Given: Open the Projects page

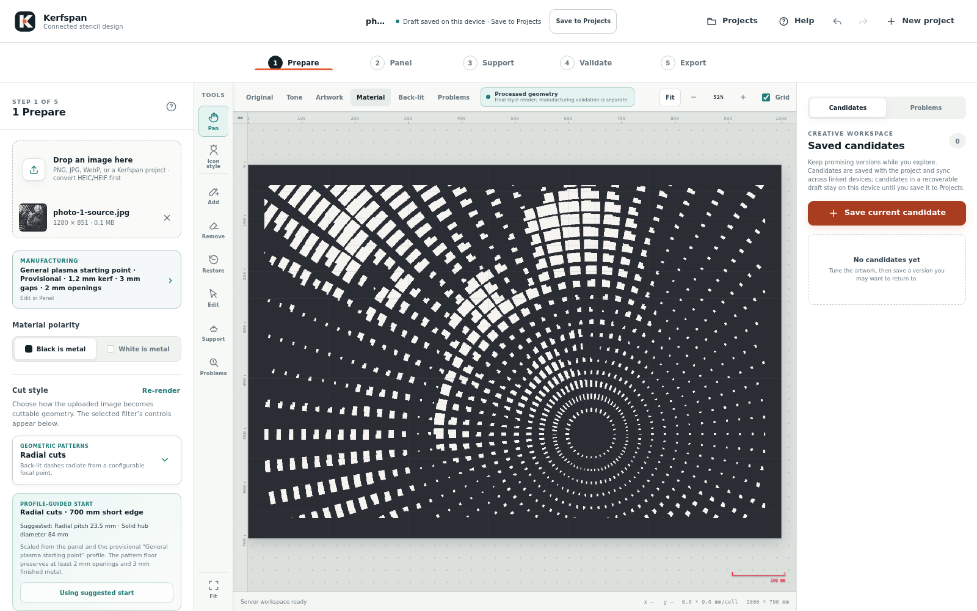Looking at the screenshot, I should pyautogui.click(x=732, y=21).
